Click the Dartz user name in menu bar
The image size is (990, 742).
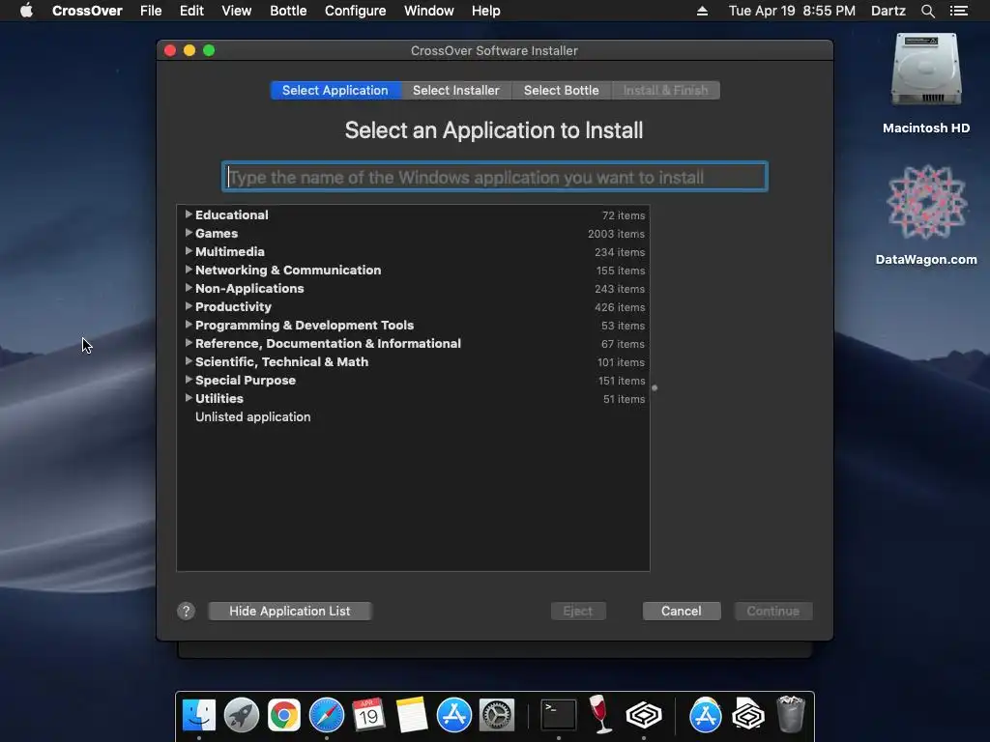pos(888,11)
